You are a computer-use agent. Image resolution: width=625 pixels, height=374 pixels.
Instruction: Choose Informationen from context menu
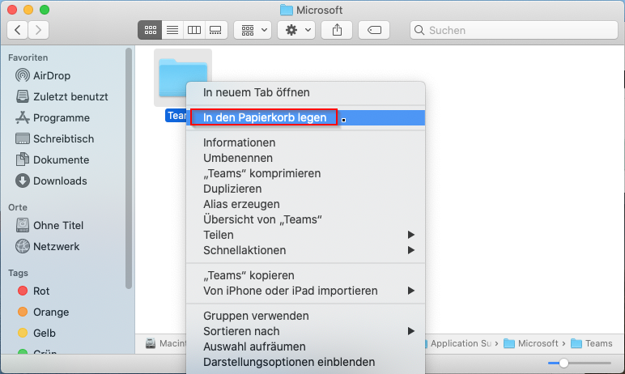pyautogui.click(x=305, y=142)
